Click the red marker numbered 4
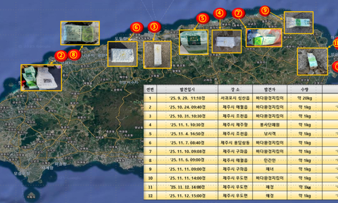 click(x=219, y=14)
